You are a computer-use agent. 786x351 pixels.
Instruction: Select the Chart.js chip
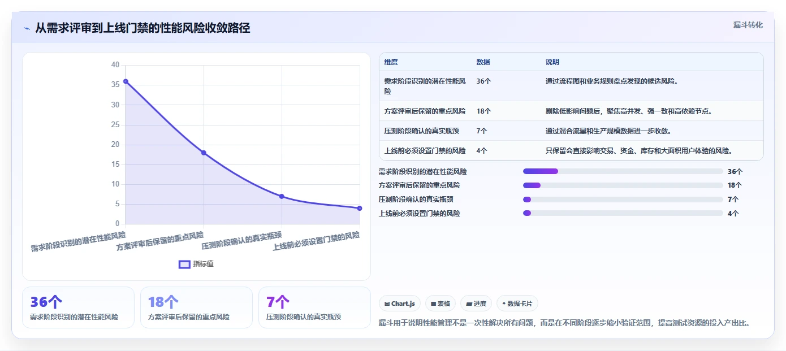tap(400, 304)
